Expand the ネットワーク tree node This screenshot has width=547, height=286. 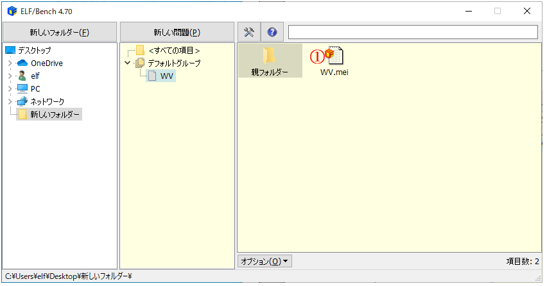(10, 101)
